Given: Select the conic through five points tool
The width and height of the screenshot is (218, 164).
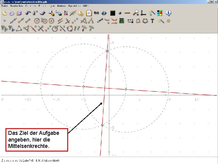Looking at the screenshot, I should click(x=145, y=21).
